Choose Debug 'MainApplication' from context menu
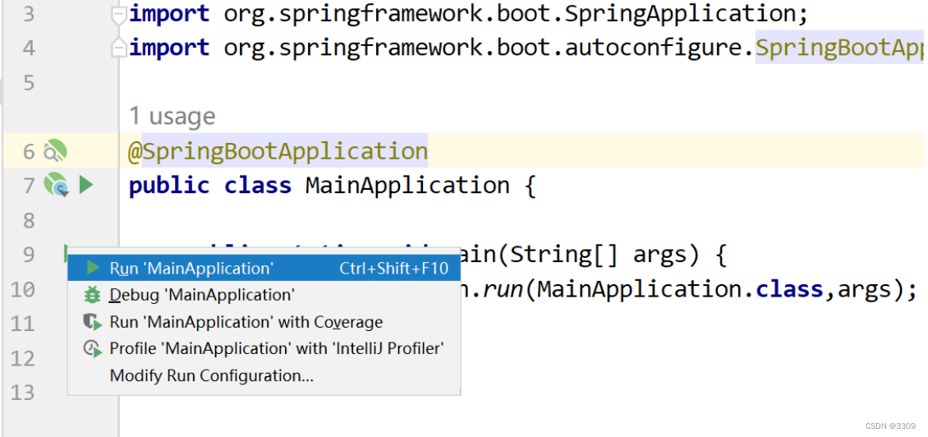Image resolution: width=928 pixels, height=437 pixels. [264, 295]
